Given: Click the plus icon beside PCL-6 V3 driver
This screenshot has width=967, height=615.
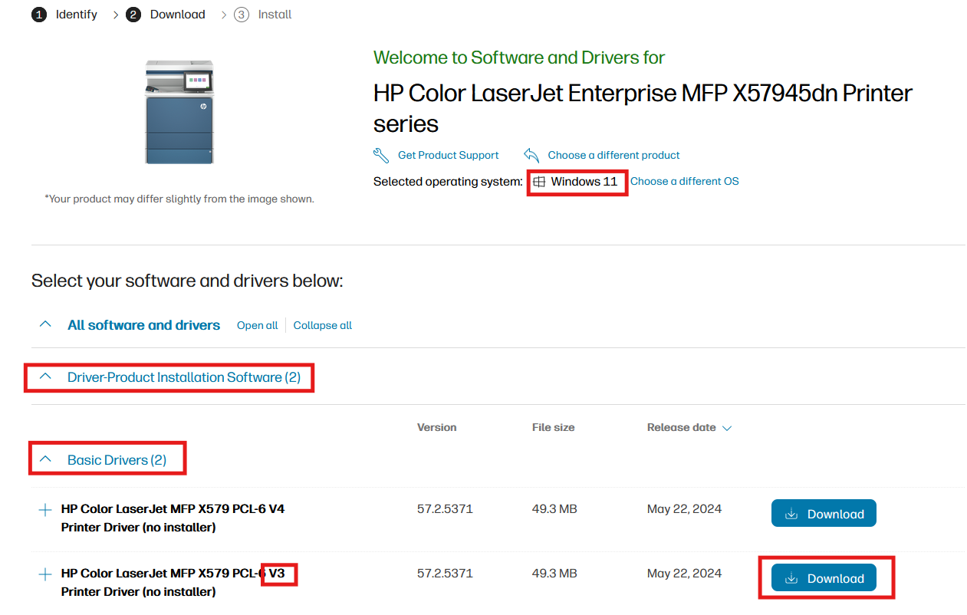Looking at the screenshot, I should [45, 574].
